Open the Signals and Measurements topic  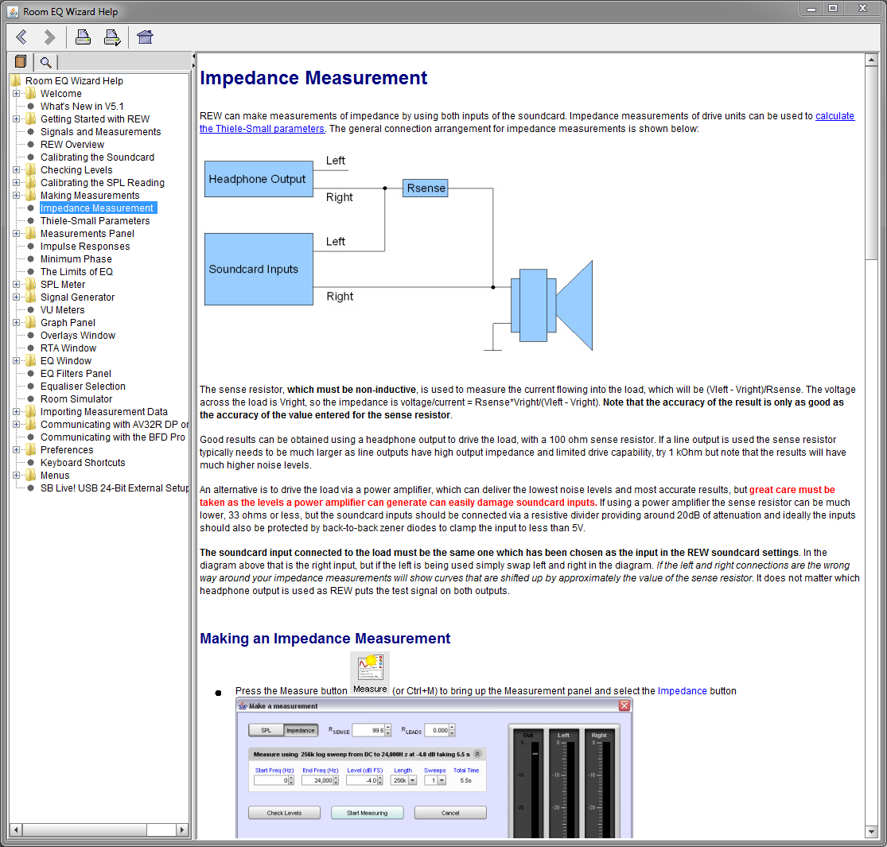[101, 132]
